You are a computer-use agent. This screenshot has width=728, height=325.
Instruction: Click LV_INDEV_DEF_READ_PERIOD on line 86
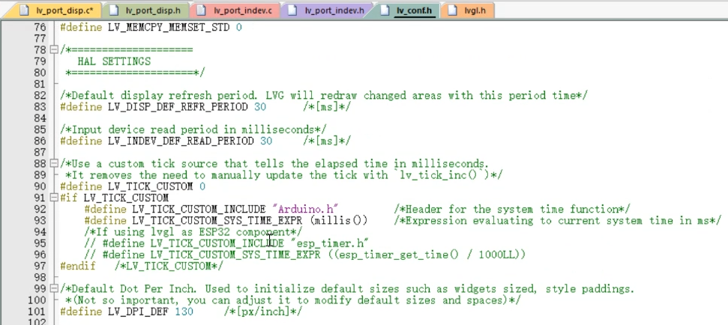tap(181, 141)
